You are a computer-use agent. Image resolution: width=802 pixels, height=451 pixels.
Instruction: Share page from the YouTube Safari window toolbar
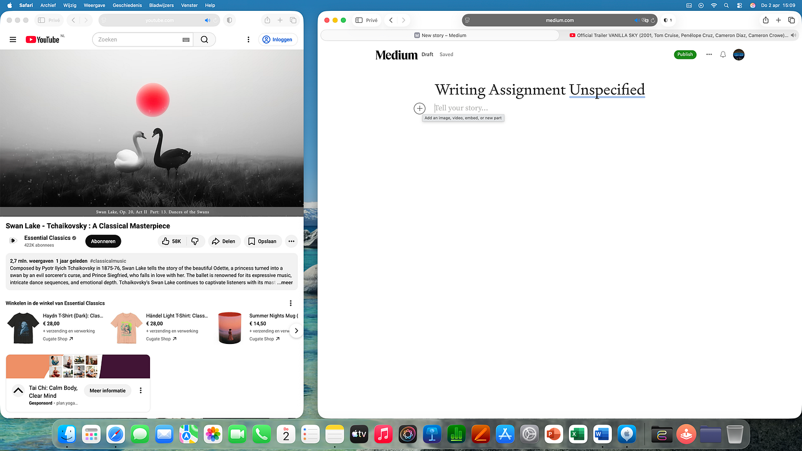pyautogui.click(x=267, y=20)
